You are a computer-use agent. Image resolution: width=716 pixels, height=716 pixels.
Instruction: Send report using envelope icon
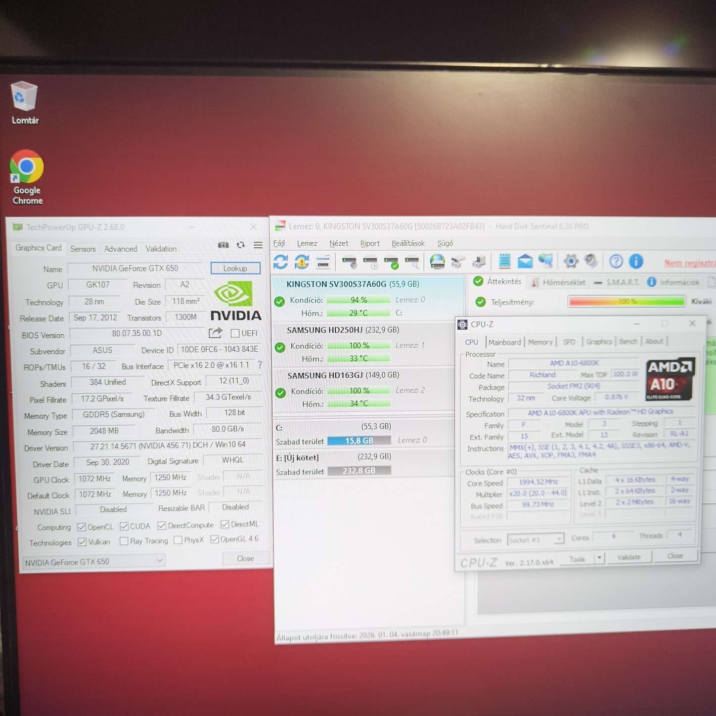point(525,261)
